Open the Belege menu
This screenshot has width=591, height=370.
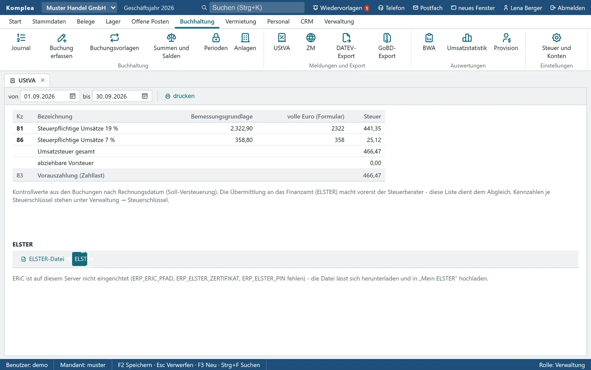coord(86,22)
